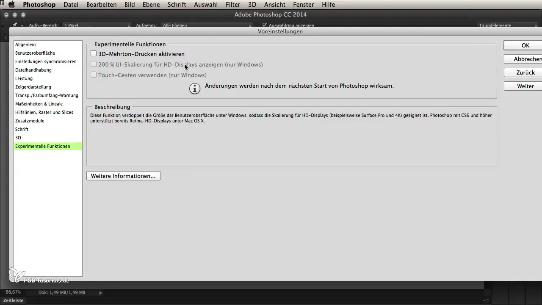Open the Schrift menu
This screenshot has height=305, width=542.
pyautogui.click(x=177, y=5)
